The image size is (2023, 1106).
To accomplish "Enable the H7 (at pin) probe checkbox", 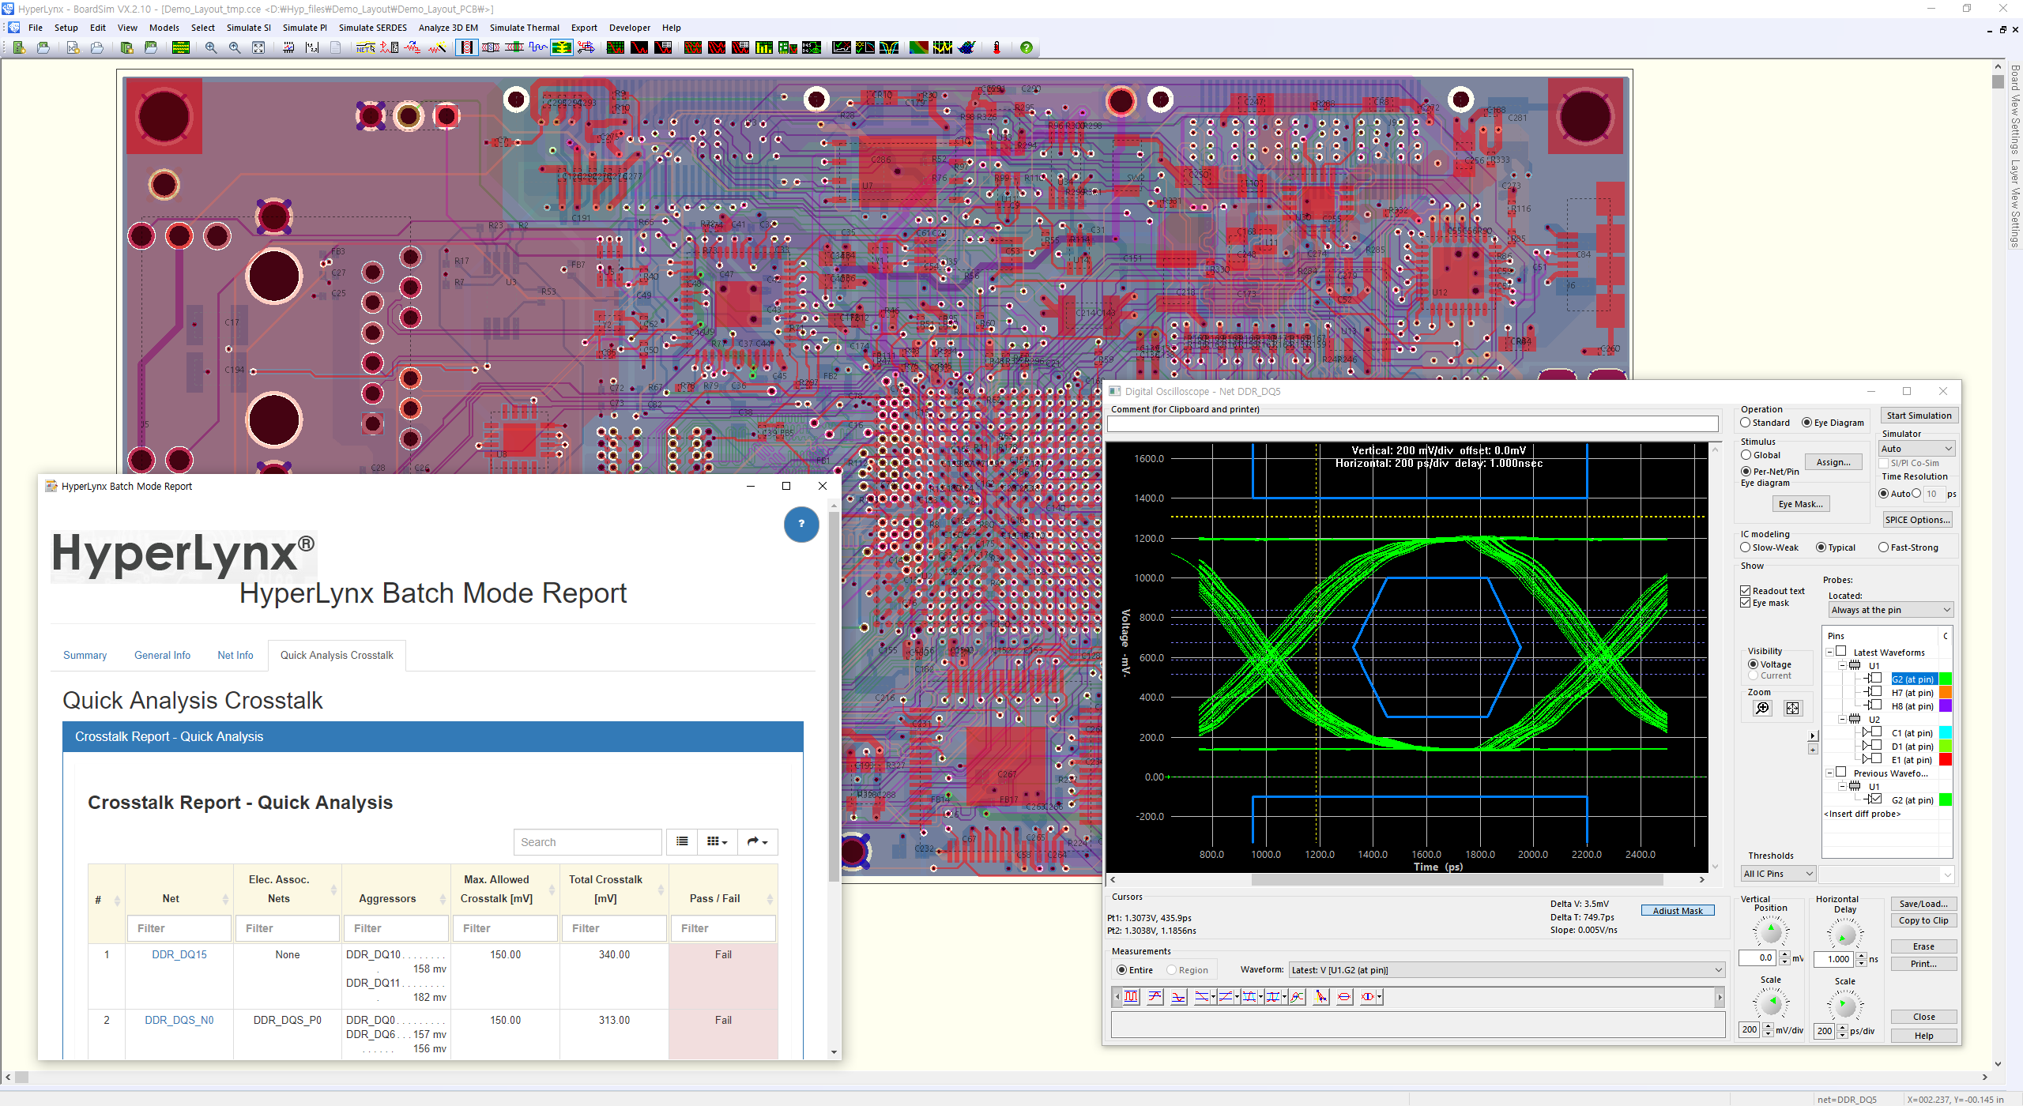I will click(1876, 692).
